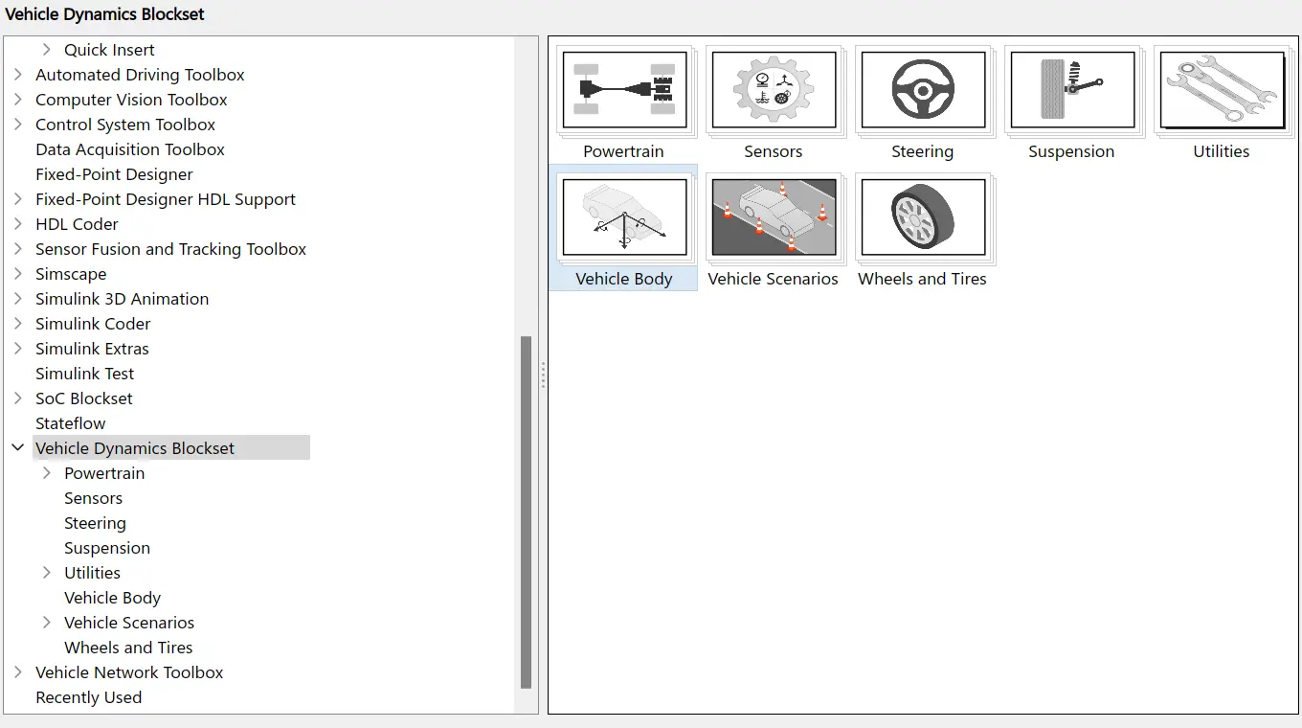Select Sensors under Vehicle Dynamics Blockset

pos(93,498)
